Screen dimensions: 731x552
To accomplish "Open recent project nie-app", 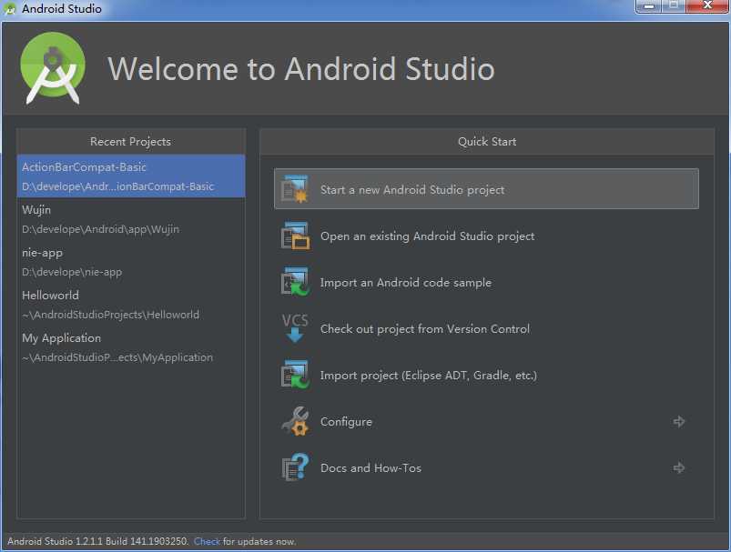I will tap(131, 262).
